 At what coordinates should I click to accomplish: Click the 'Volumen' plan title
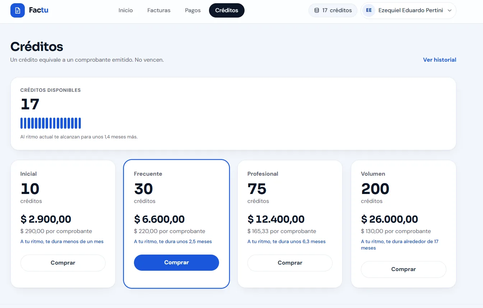373,174
